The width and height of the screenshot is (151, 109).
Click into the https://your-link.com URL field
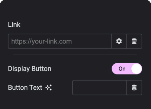pos(60,41)
